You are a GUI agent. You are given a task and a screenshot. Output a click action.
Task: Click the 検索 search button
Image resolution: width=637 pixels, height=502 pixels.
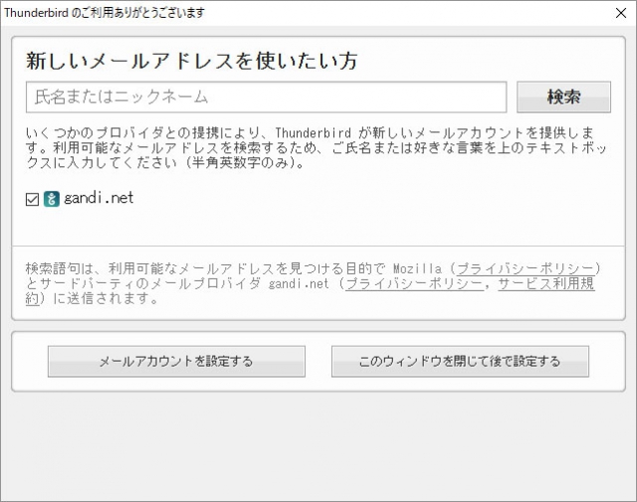[x=563, y=97]
